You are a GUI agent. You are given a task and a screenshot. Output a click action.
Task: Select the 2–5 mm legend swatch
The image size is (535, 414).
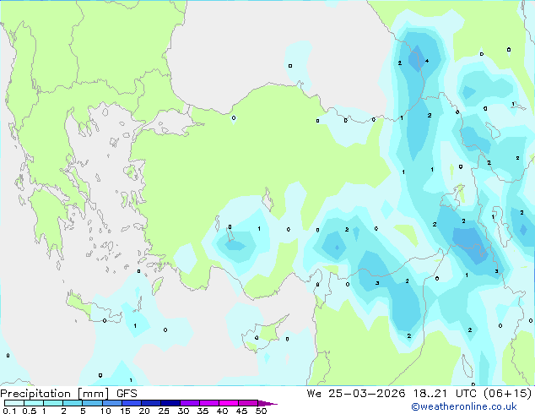[x=73, y=403]
